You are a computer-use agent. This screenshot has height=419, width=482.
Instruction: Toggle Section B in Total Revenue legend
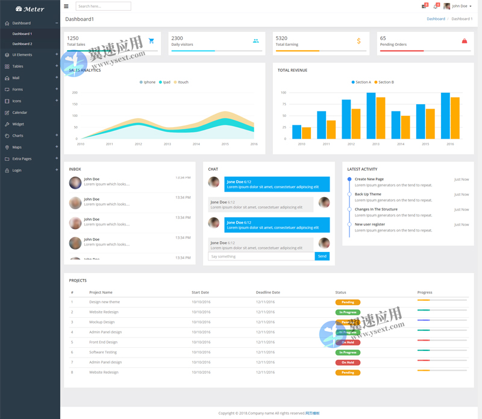coord(383,82)
